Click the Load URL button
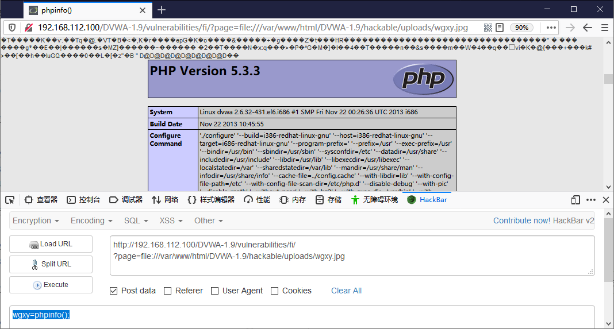This screenshot has width=614, height=329. (51, 244)
